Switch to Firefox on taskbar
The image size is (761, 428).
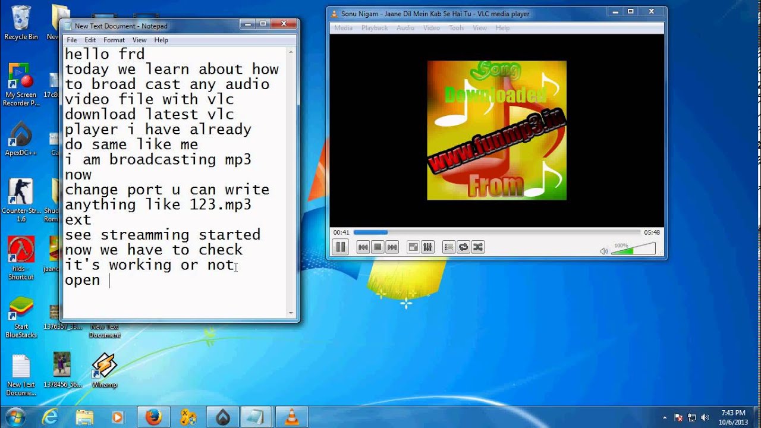(153, 417)
